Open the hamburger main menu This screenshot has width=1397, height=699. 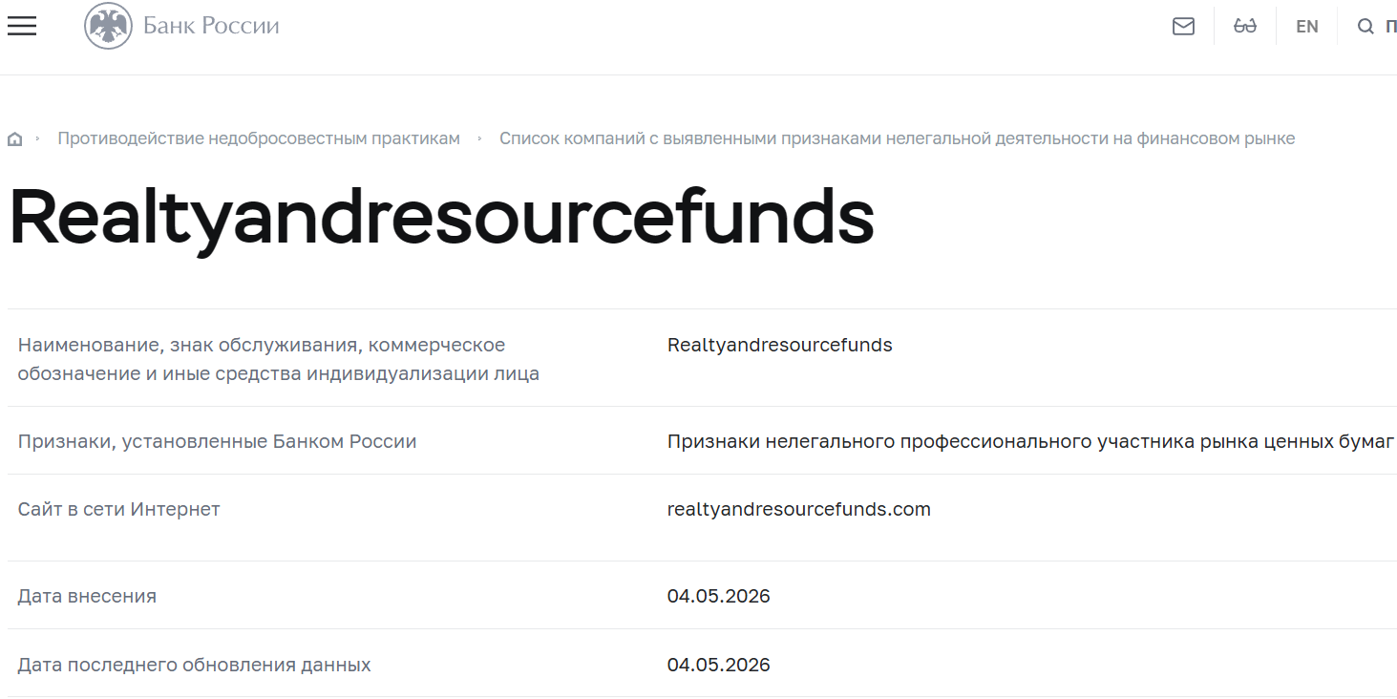click(21, 26)
